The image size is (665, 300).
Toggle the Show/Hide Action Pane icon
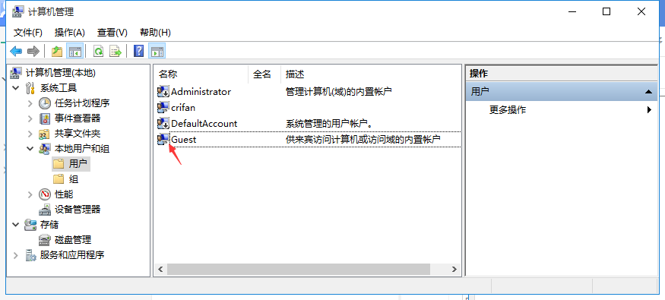click(157, 52)
